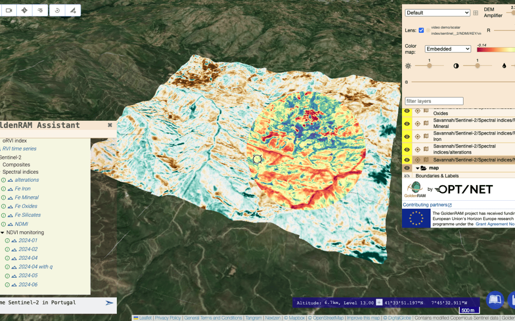515x321 pixels.
Task: Select the Composites tree item
Action: point(16,165)
